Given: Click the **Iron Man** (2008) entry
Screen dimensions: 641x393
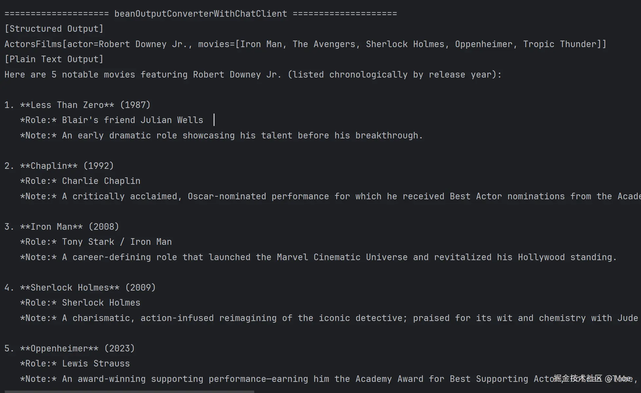Looking at the screenshot, I should point(69,227).
